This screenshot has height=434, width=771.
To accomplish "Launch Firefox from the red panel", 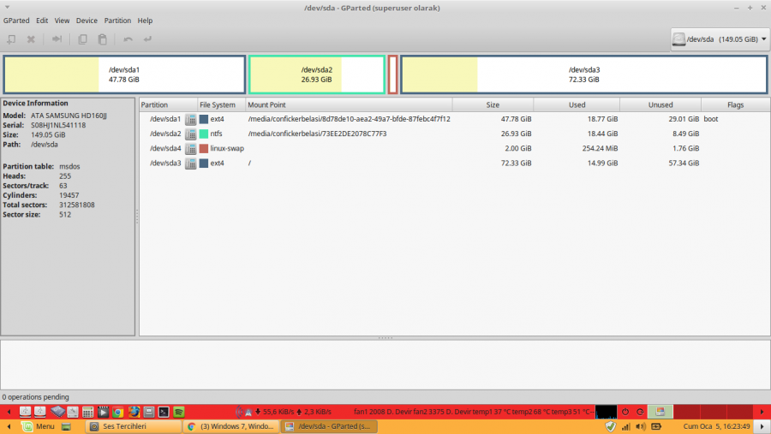I will (x=134, y=412).
